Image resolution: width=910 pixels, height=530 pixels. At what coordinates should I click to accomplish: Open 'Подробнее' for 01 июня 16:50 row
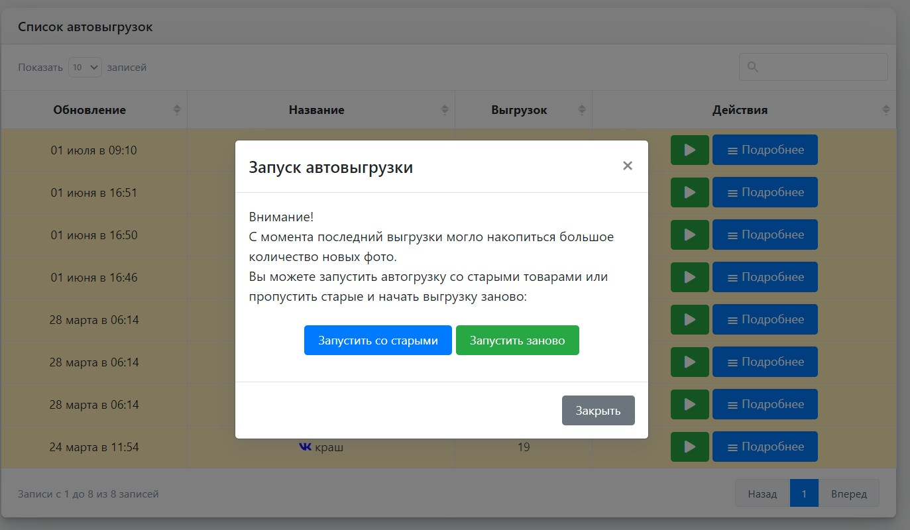point(765,235)
